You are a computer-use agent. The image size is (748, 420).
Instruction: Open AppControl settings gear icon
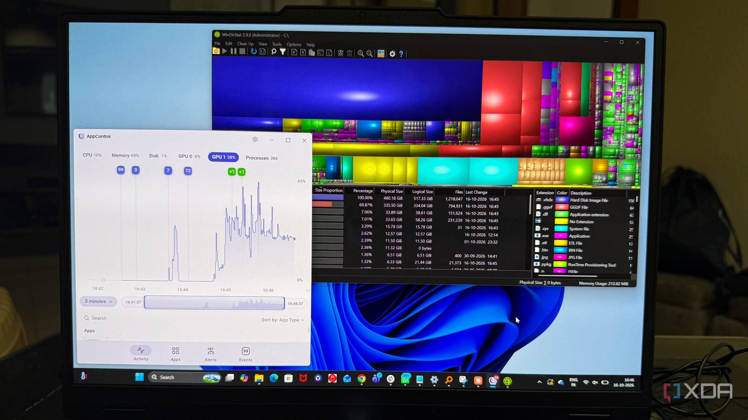coord(255,140)
